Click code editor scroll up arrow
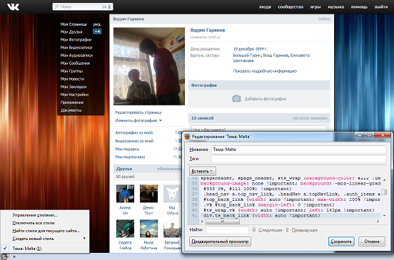 click(x=384, y=180)
